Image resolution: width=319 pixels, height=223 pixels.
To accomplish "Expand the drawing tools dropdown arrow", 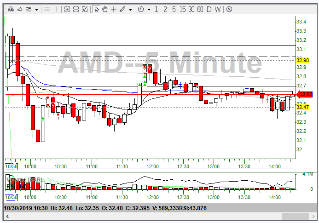I will pyautogui.click(x=131, y=9).
